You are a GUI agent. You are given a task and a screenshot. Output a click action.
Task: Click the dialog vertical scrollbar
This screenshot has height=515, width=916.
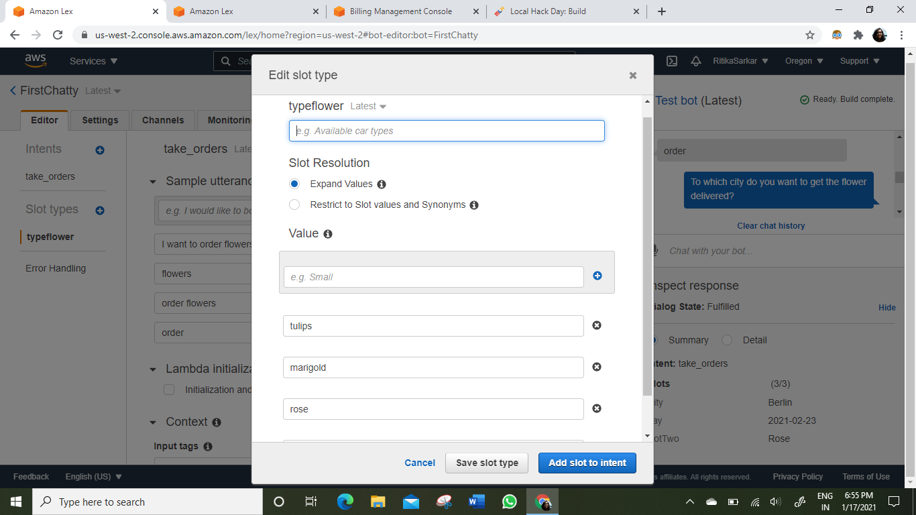click(647, 255)
